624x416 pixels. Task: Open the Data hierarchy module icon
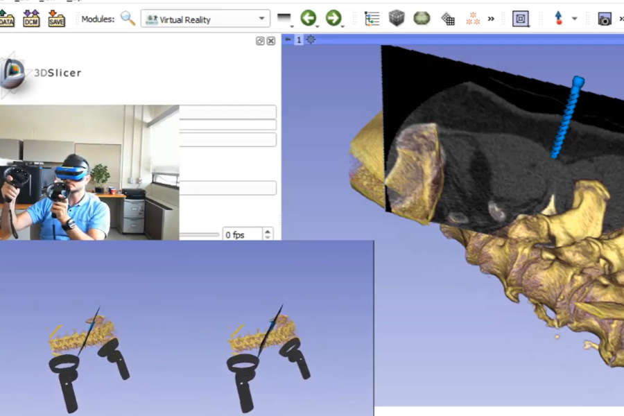click(372, 18)
